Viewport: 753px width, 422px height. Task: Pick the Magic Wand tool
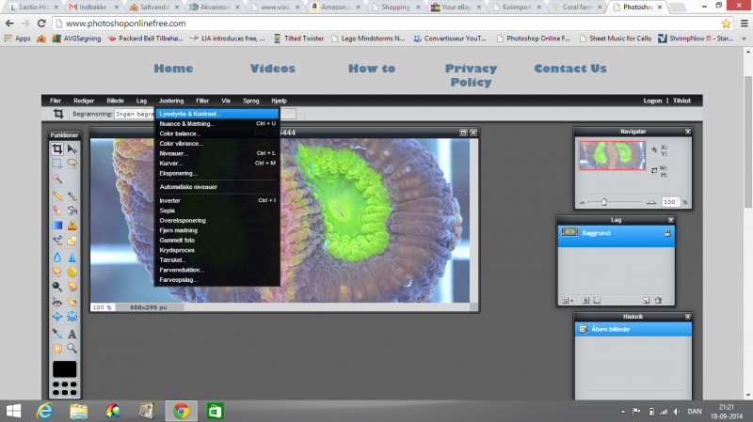coord(57,178)
